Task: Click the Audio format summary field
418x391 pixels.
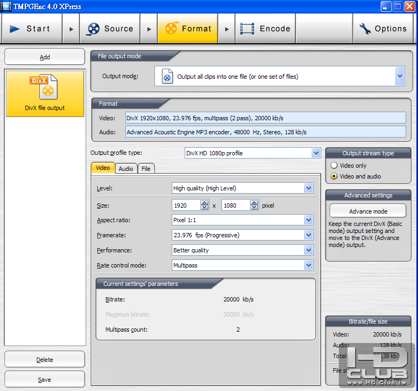Action: point(266,132)
